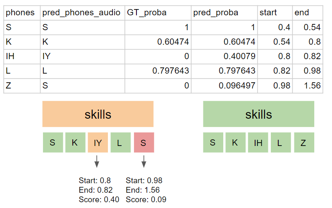Click the orange skills word block
The width and height of the screenshot is (332, 208).
pos(98,114)
